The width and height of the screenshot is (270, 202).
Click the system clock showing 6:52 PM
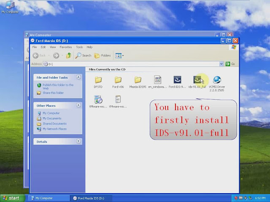click(x=260, y=198)
